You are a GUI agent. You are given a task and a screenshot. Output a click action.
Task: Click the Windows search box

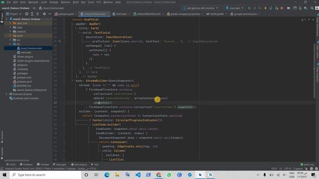(45, 175)
